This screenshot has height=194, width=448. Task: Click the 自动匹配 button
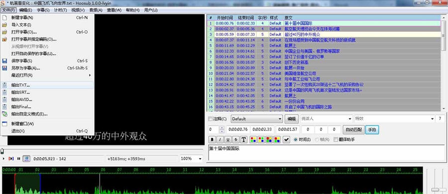[x=353, y=130]
